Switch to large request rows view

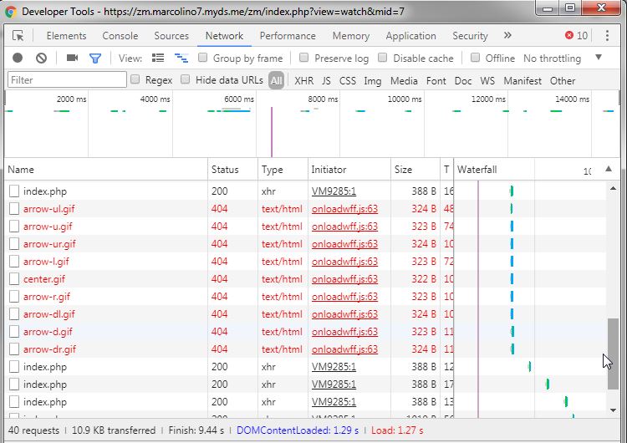(158, 58)
